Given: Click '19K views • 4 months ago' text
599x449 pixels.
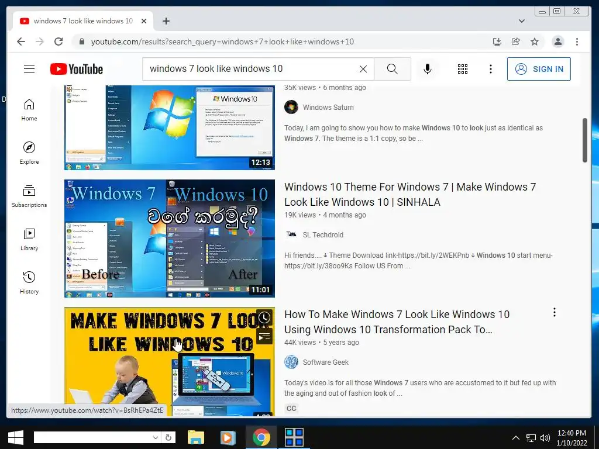Looking at the screenshot, I should pos(325,215).
